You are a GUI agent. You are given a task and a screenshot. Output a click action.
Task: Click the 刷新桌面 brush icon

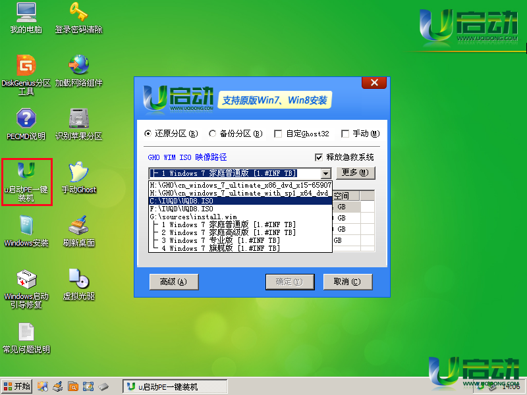(x=78, y=231)
